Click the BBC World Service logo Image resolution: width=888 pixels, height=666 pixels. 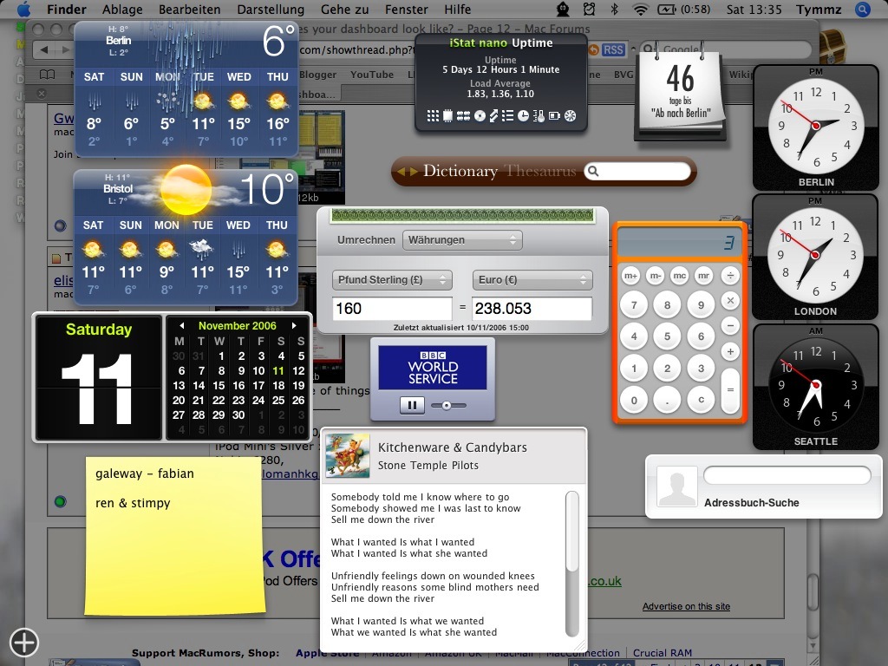(433, 368)
